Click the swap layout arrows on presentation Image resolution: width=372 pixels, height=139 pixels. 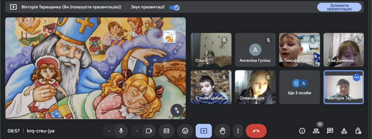177,110
